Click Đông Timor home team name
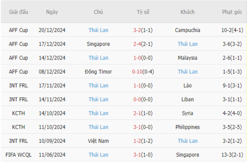The image size is (247, 164). click(x=98, y=72)
